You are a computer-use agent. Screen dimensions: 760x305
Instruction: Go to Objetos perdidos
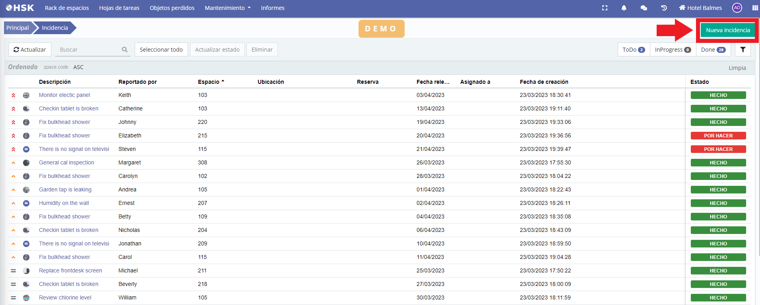(172, 8)
